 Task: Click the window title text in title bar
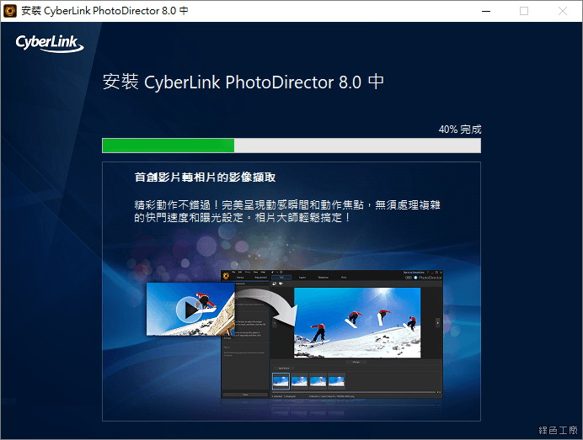tap(104, 11)
